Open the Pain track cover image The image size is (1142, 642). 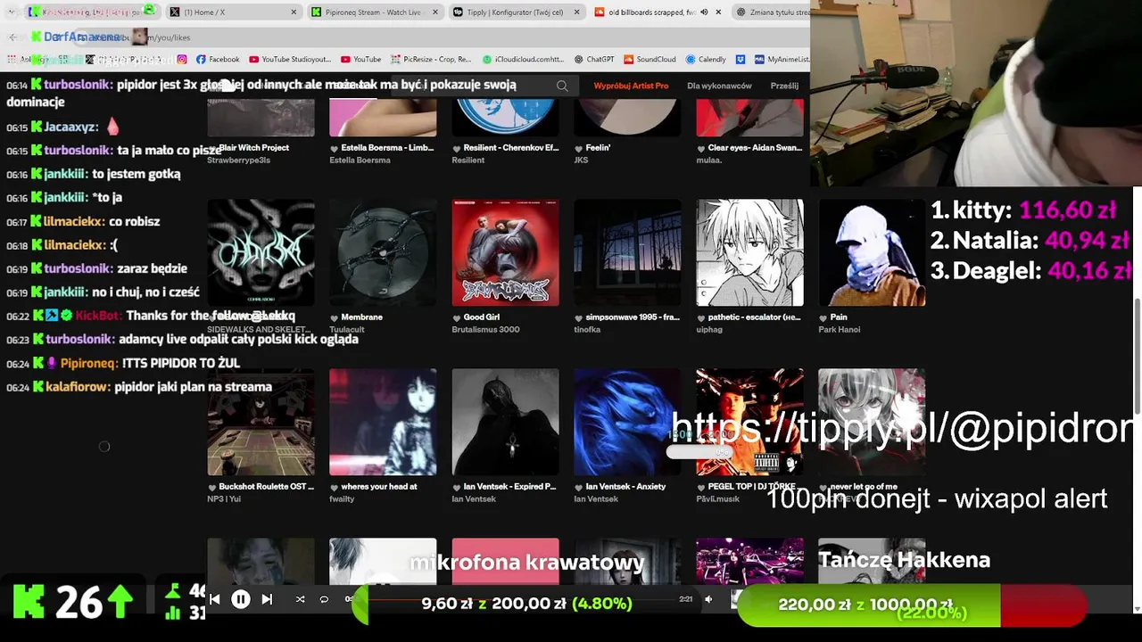point(872,252)
